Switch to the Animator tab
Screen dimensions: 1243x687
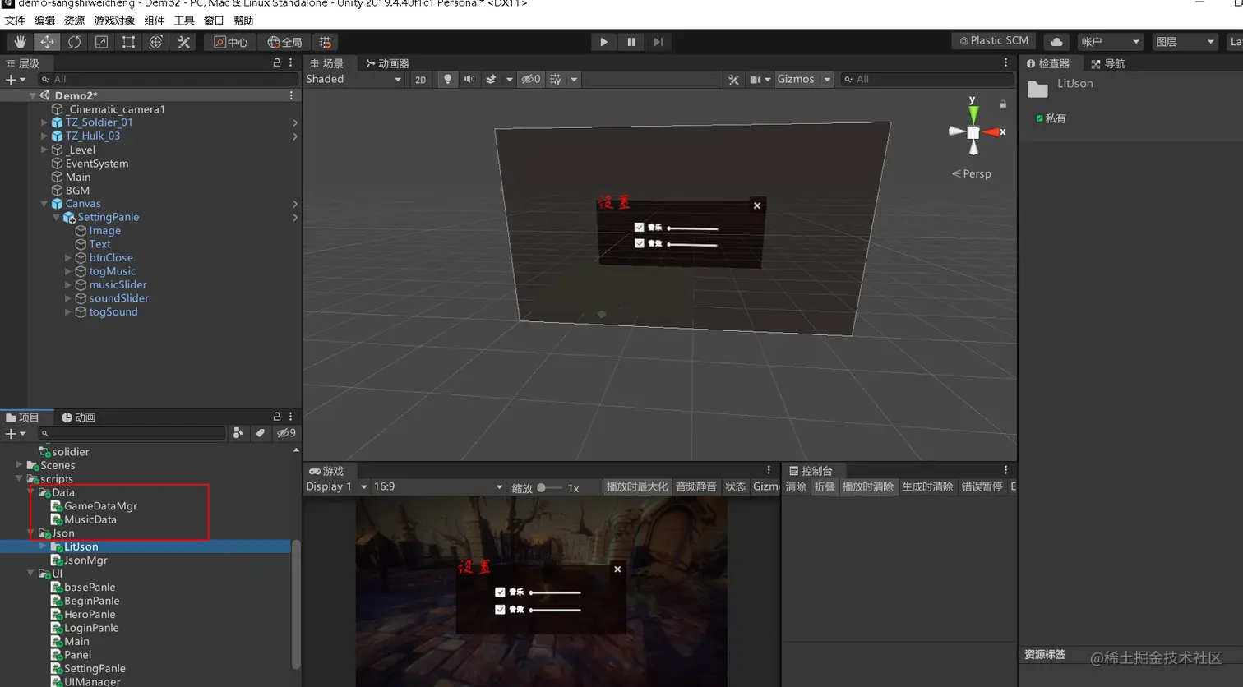click(387, 63)
